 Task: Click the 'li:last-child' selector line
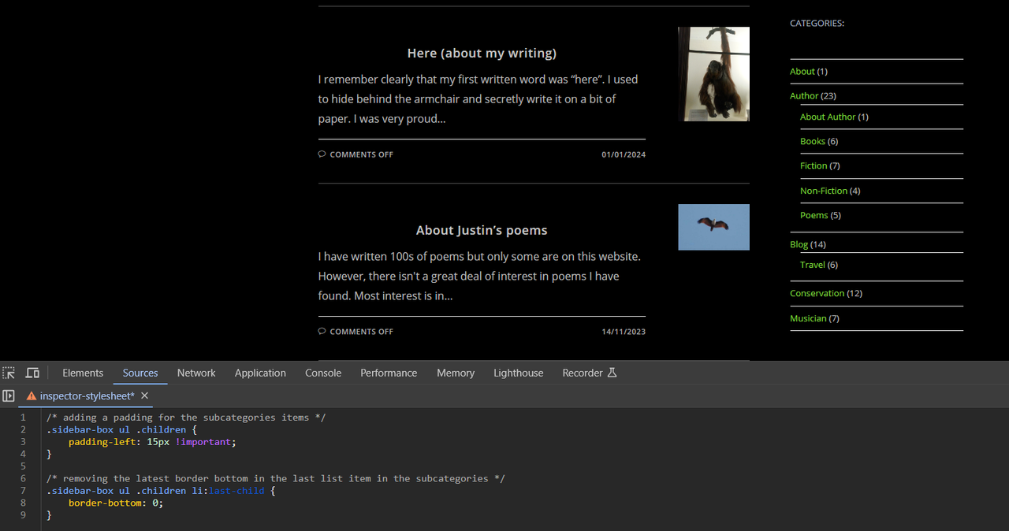[x=160, y=491]
